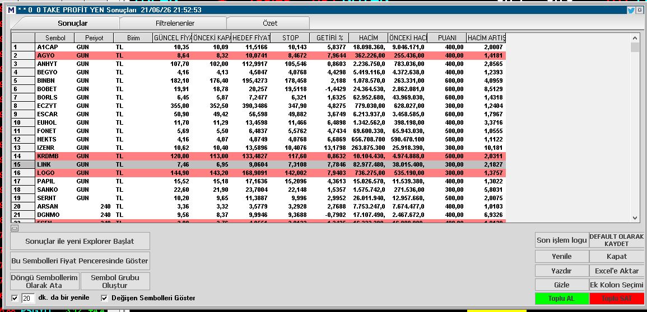Click the red Toplu SAT button
This screenshot has height=312, width=647.
[616, 299]
